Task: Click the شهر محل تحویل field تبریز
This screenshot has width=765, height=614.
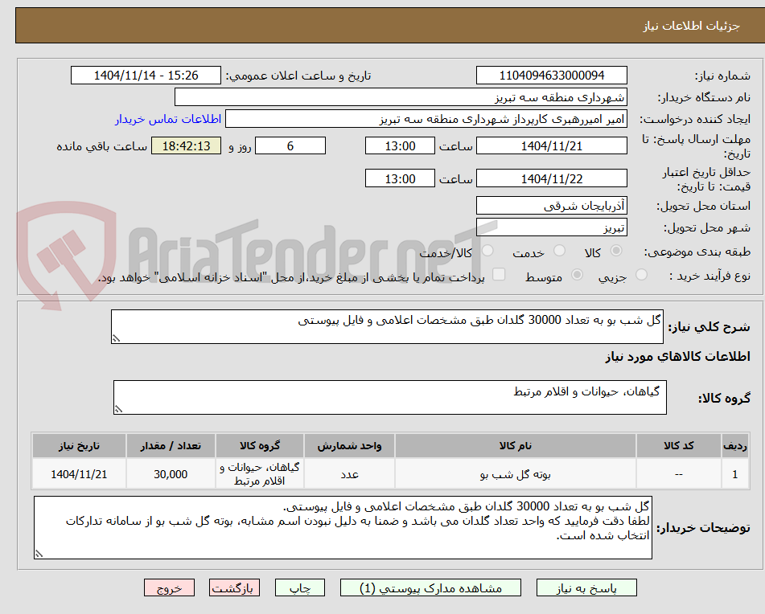Action: 551,227
